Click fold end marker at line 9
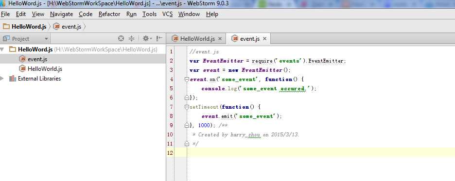Image resolution: width=455 pixels, height=181 pixels. point(187,125)
